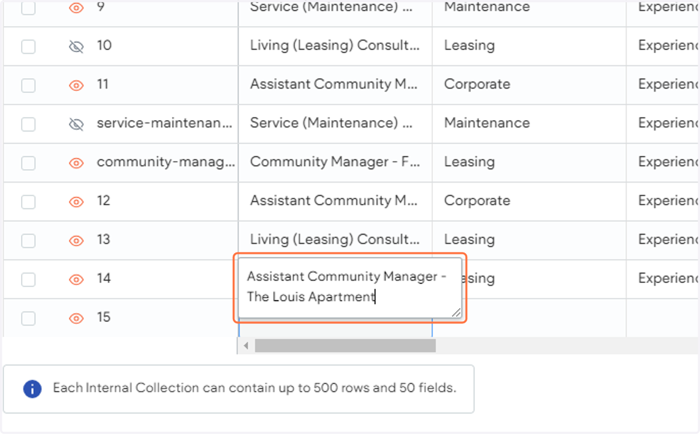Show hidden row 10 via eye icon
This screenshot has width=700, height=434.
(76, 46)
